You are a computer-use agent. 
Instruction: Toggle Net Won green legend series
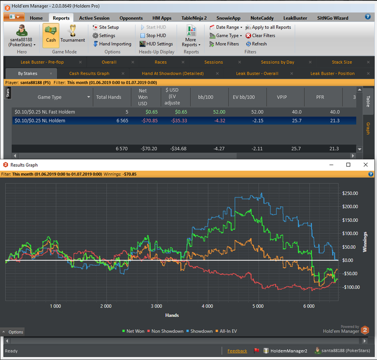(133, 331)
